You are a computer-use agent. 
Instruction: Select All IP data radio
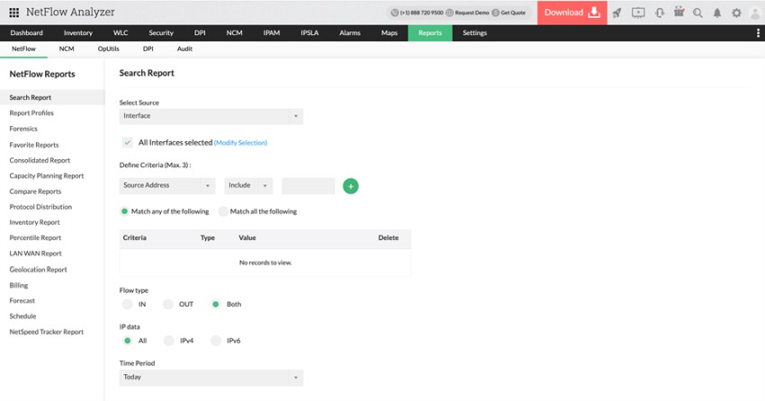(x=127, y=341)
